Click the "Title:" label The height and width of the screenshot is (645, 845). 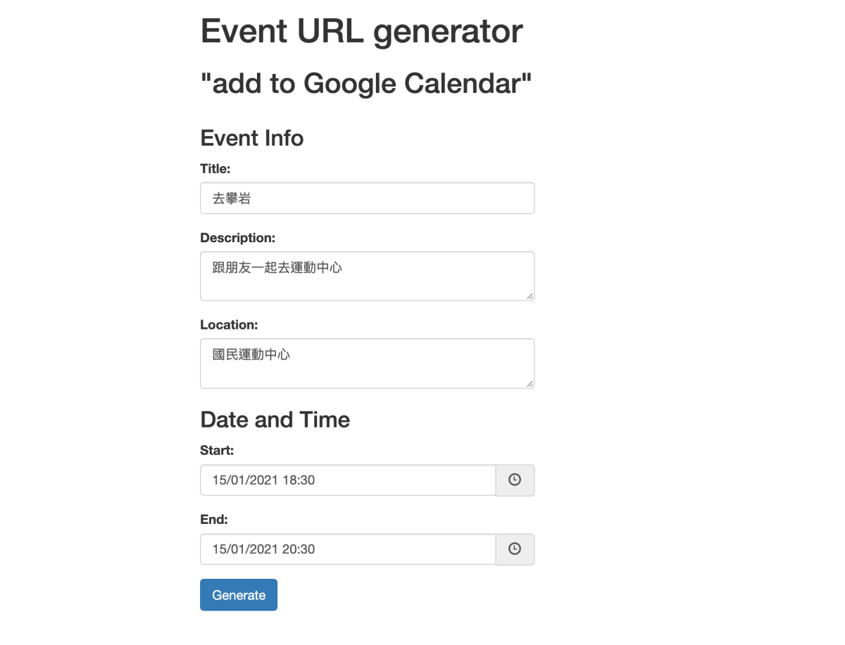pyautogui.click(x=215, y=169)
